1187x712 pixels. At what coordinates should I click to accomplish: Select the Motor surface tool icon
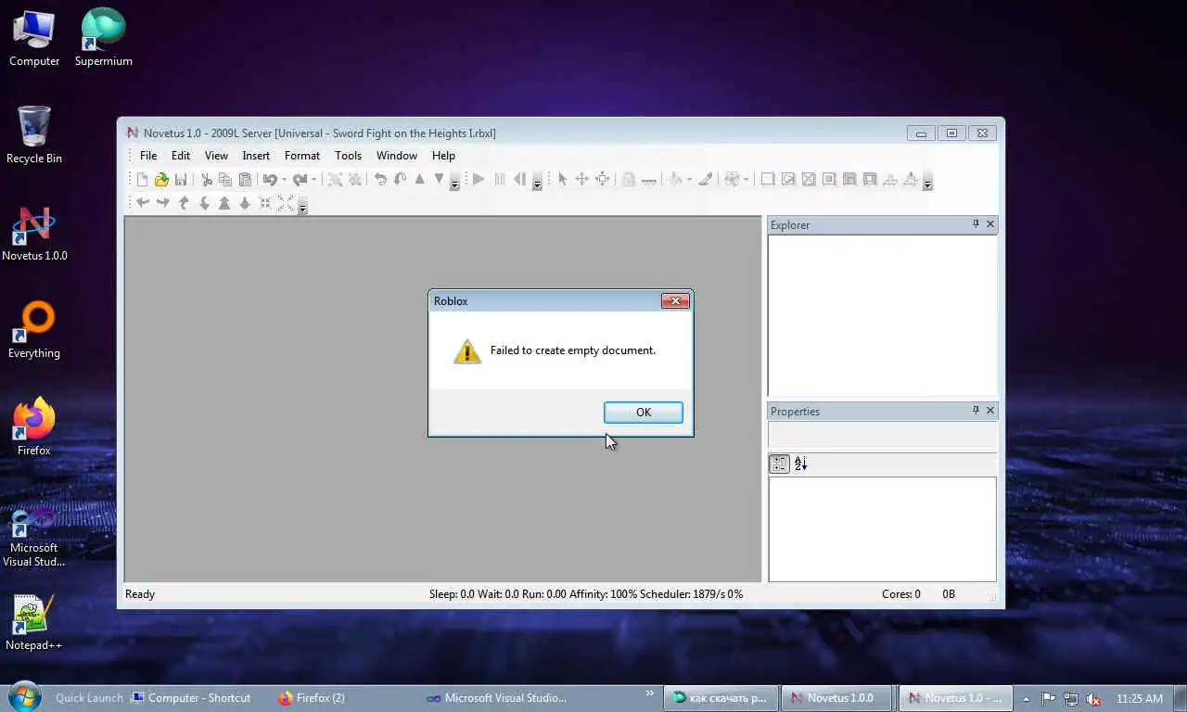tap(911, 180)
